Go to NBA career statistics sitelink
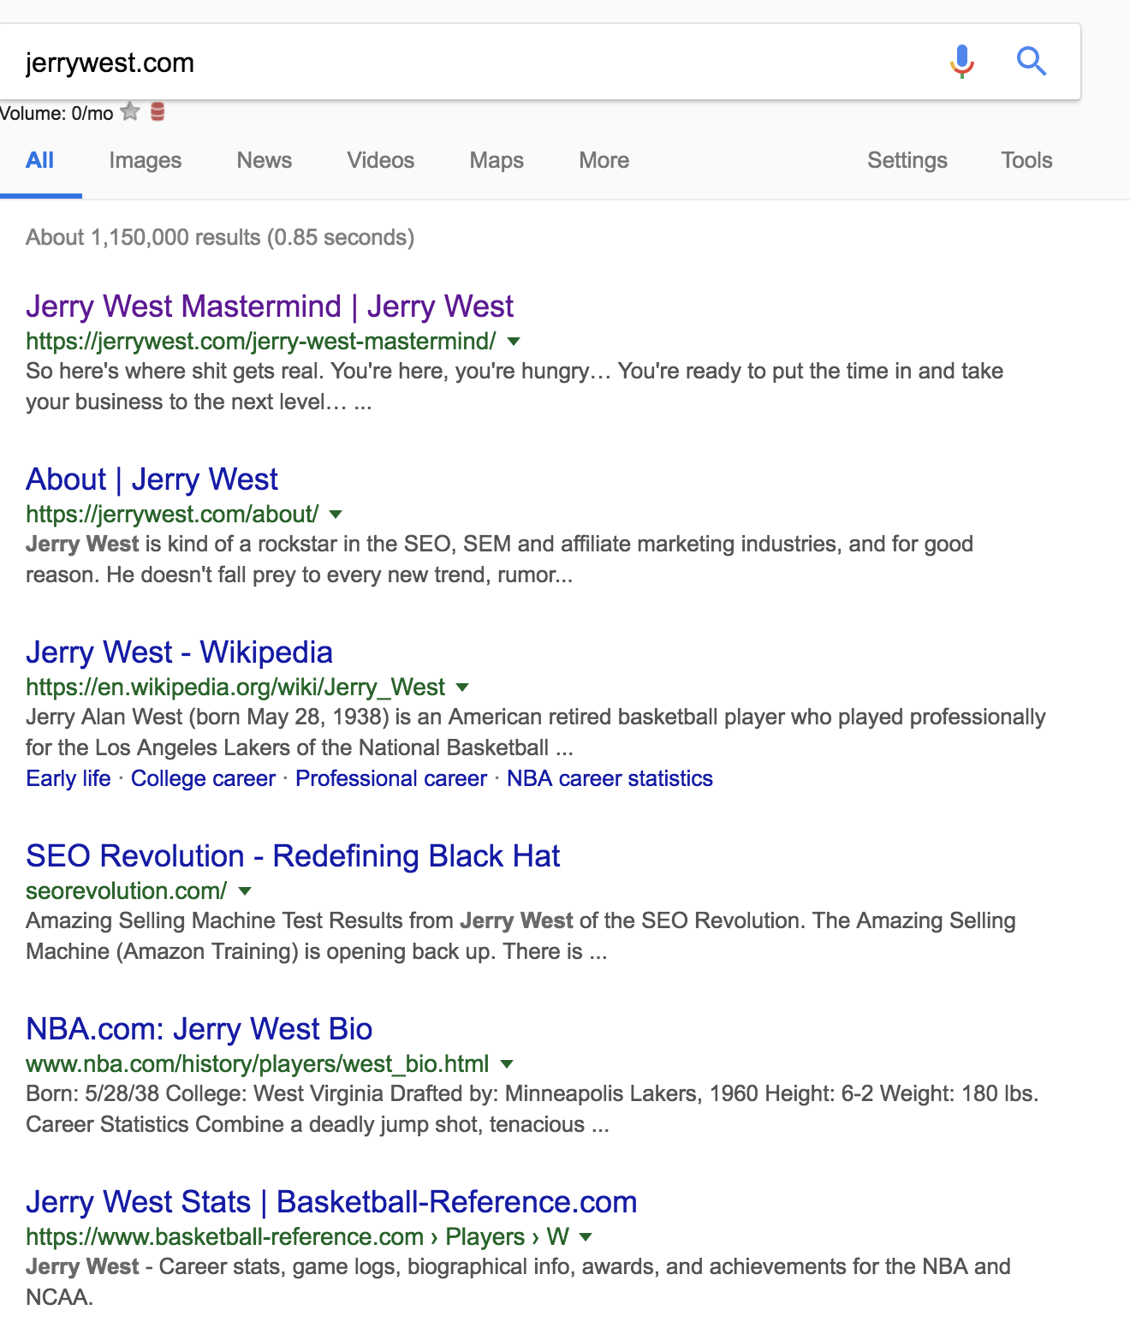 click(x=610, y=778)
